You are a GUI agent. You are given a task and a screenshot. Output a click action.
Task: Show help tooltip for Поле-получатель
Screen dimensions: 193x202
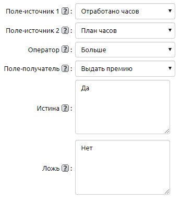[65, 69]
